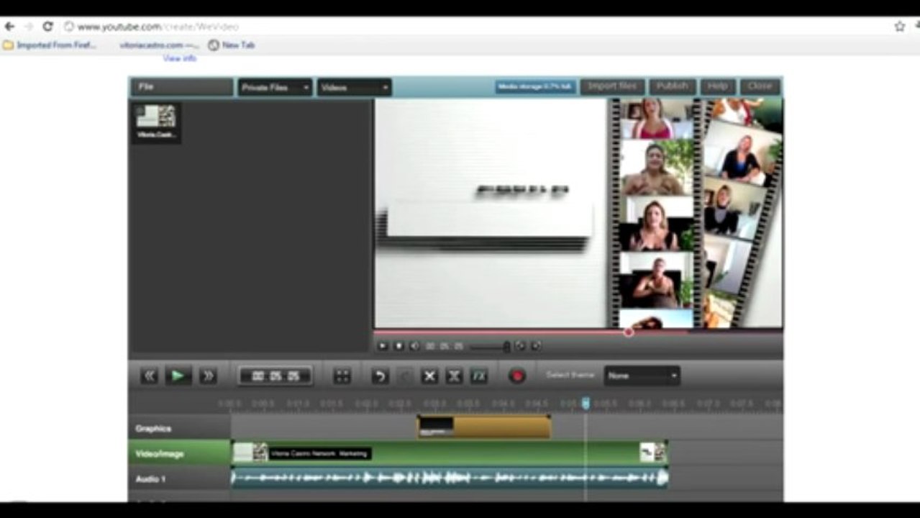Click the blue playhead marker on the timeline ruler

[x=586, y=404]
